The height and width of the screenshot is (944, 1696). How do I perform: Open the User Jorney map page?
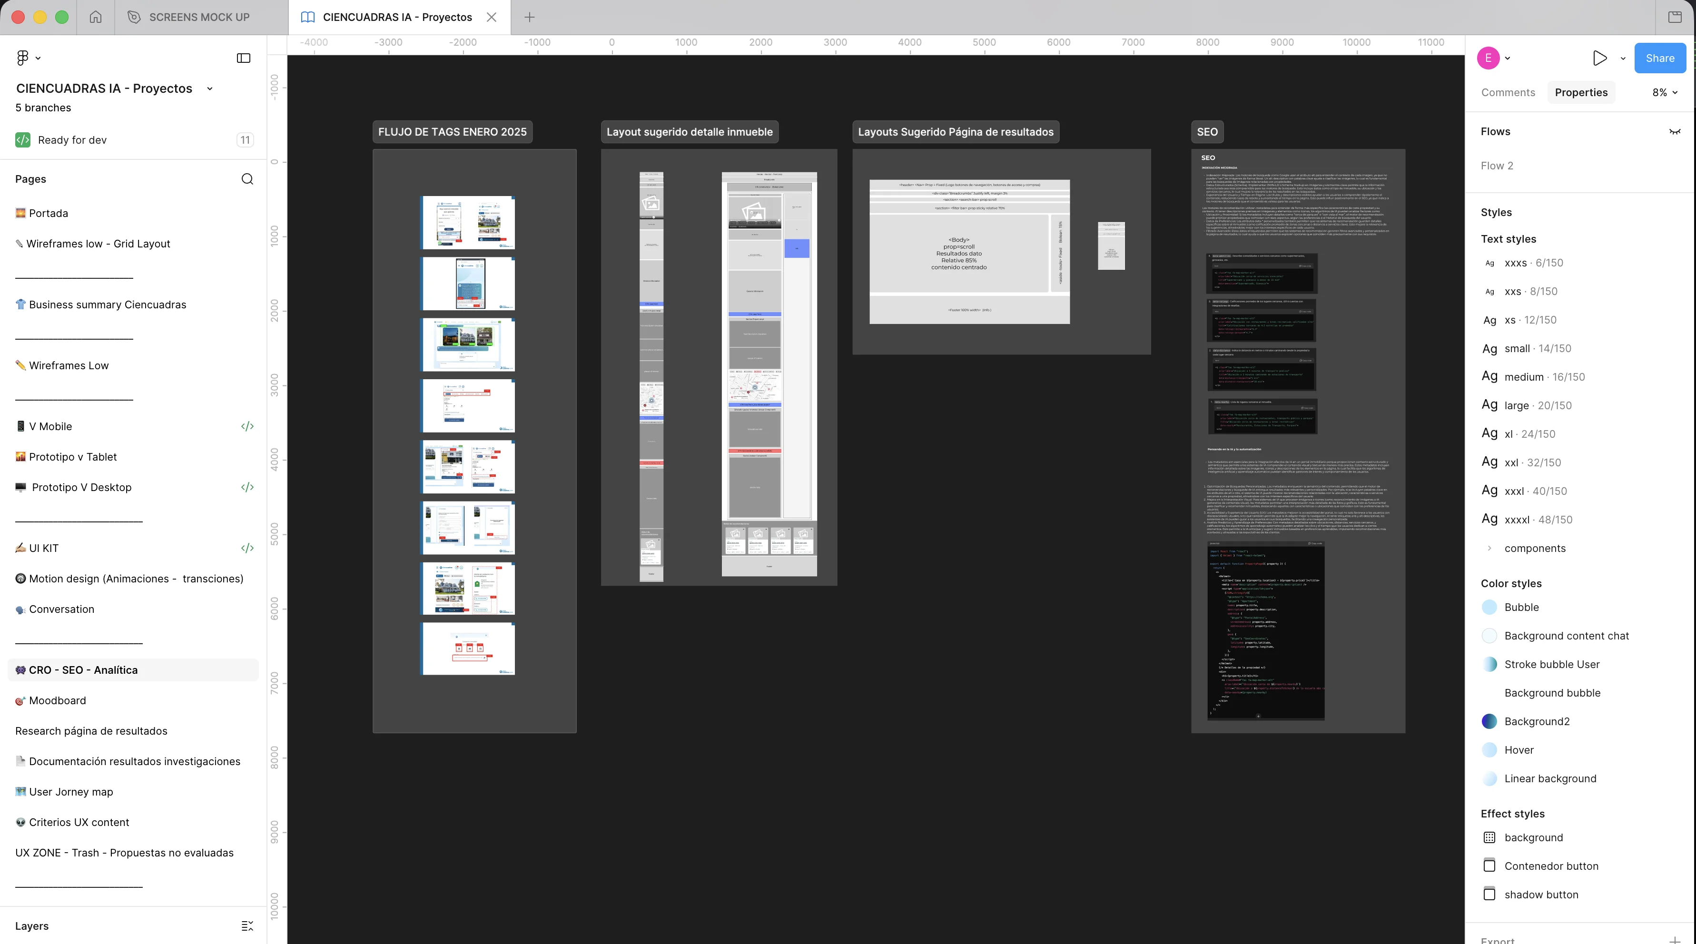point(134,792)
